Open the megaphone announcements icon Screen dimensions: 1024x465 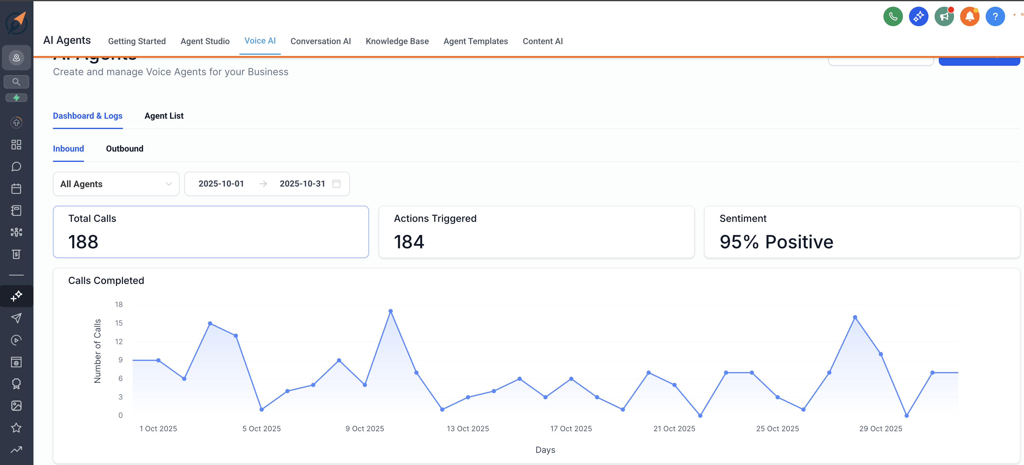click(x=944, y=16)
